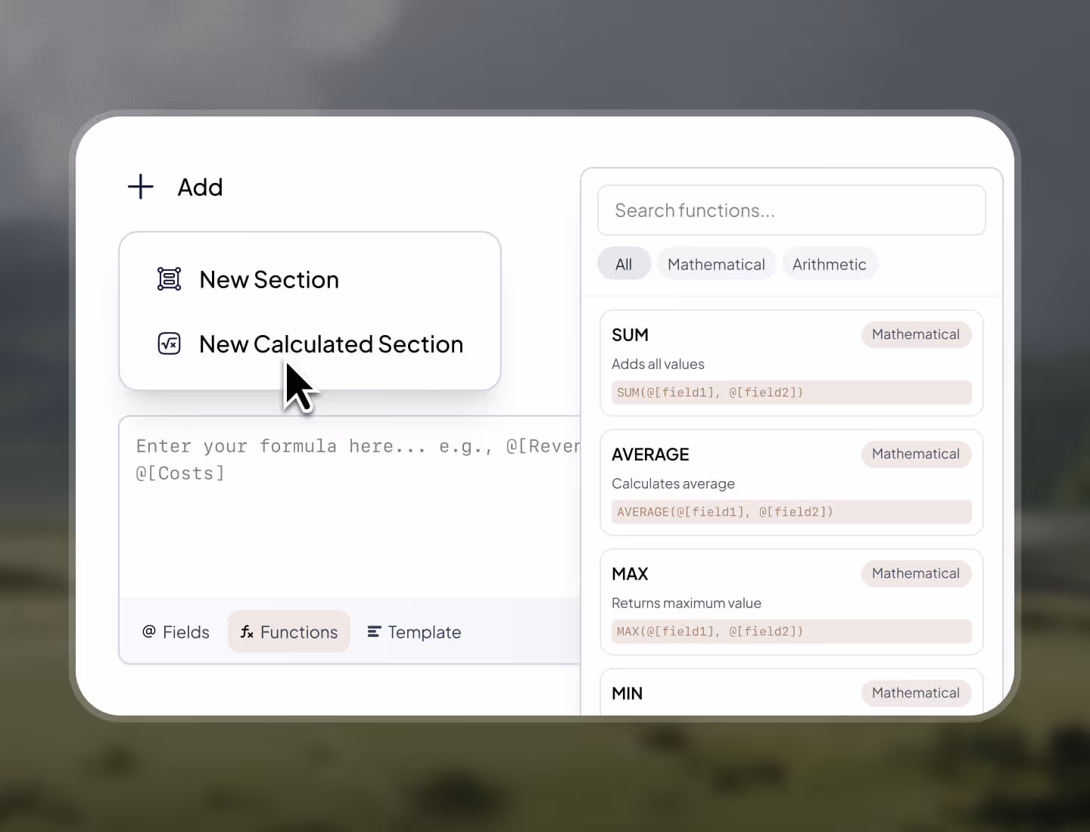The image size is (1090, 832).
Task: Click the @ Fields icon
Action: 149,632
